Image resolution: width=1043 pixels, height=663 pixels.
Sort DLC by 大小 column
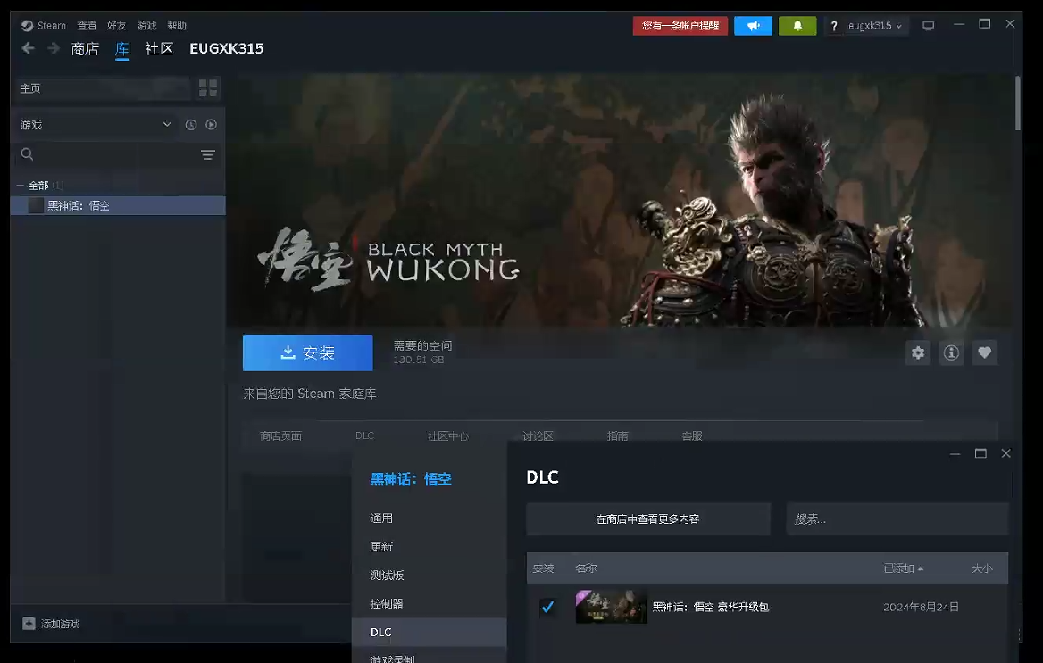[981, 568]
